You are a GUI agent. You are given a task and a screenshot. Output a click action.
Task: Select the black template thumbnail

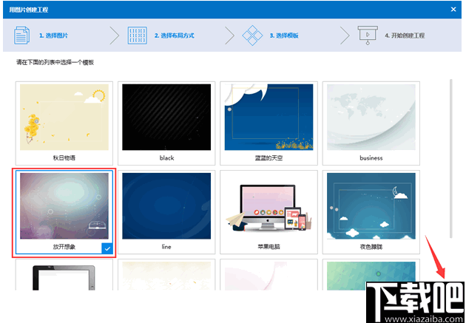(x=166, y=118)
